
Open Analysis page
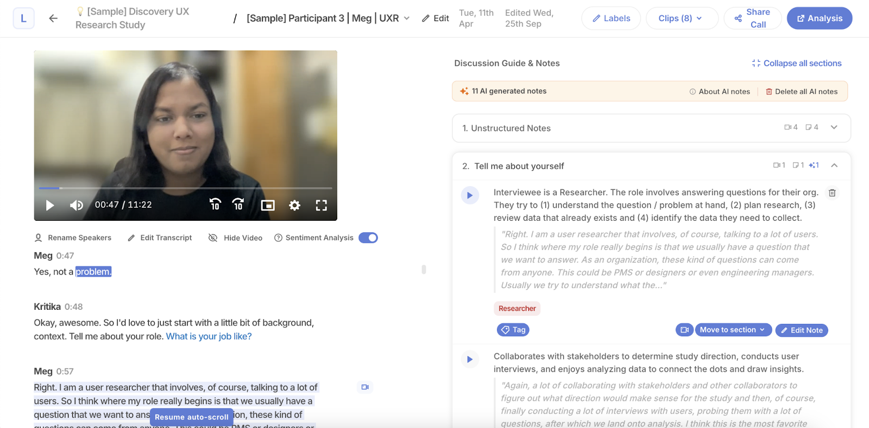coord(820,18)
